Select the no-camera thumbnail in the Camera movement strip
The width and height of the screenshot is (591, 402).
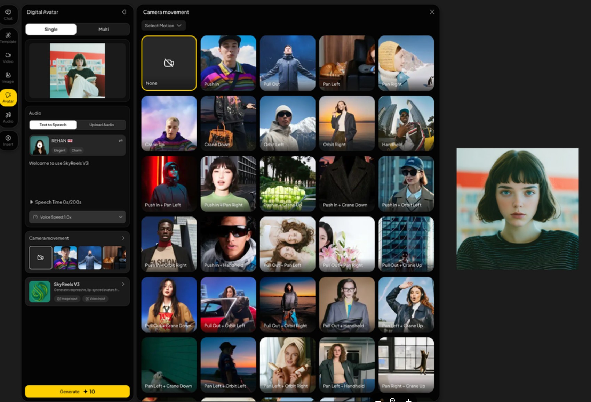(40, 257)
